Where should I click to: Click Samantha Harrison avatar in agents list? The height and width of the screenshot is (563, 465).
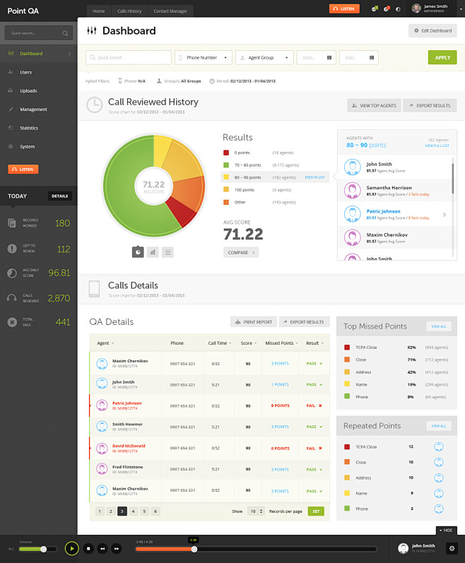tap(352, 190)
